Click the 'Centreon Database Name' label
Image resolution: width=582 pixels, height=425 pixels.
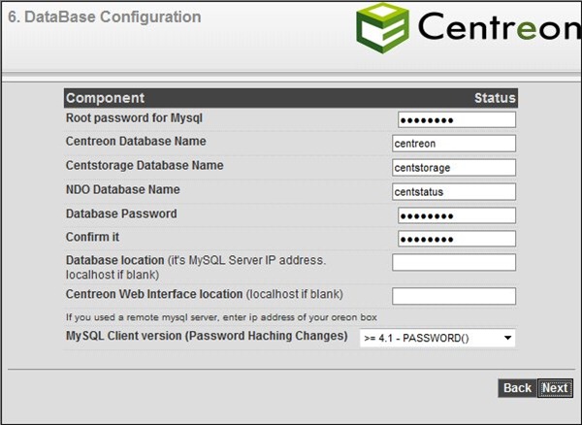coord(136,142)
